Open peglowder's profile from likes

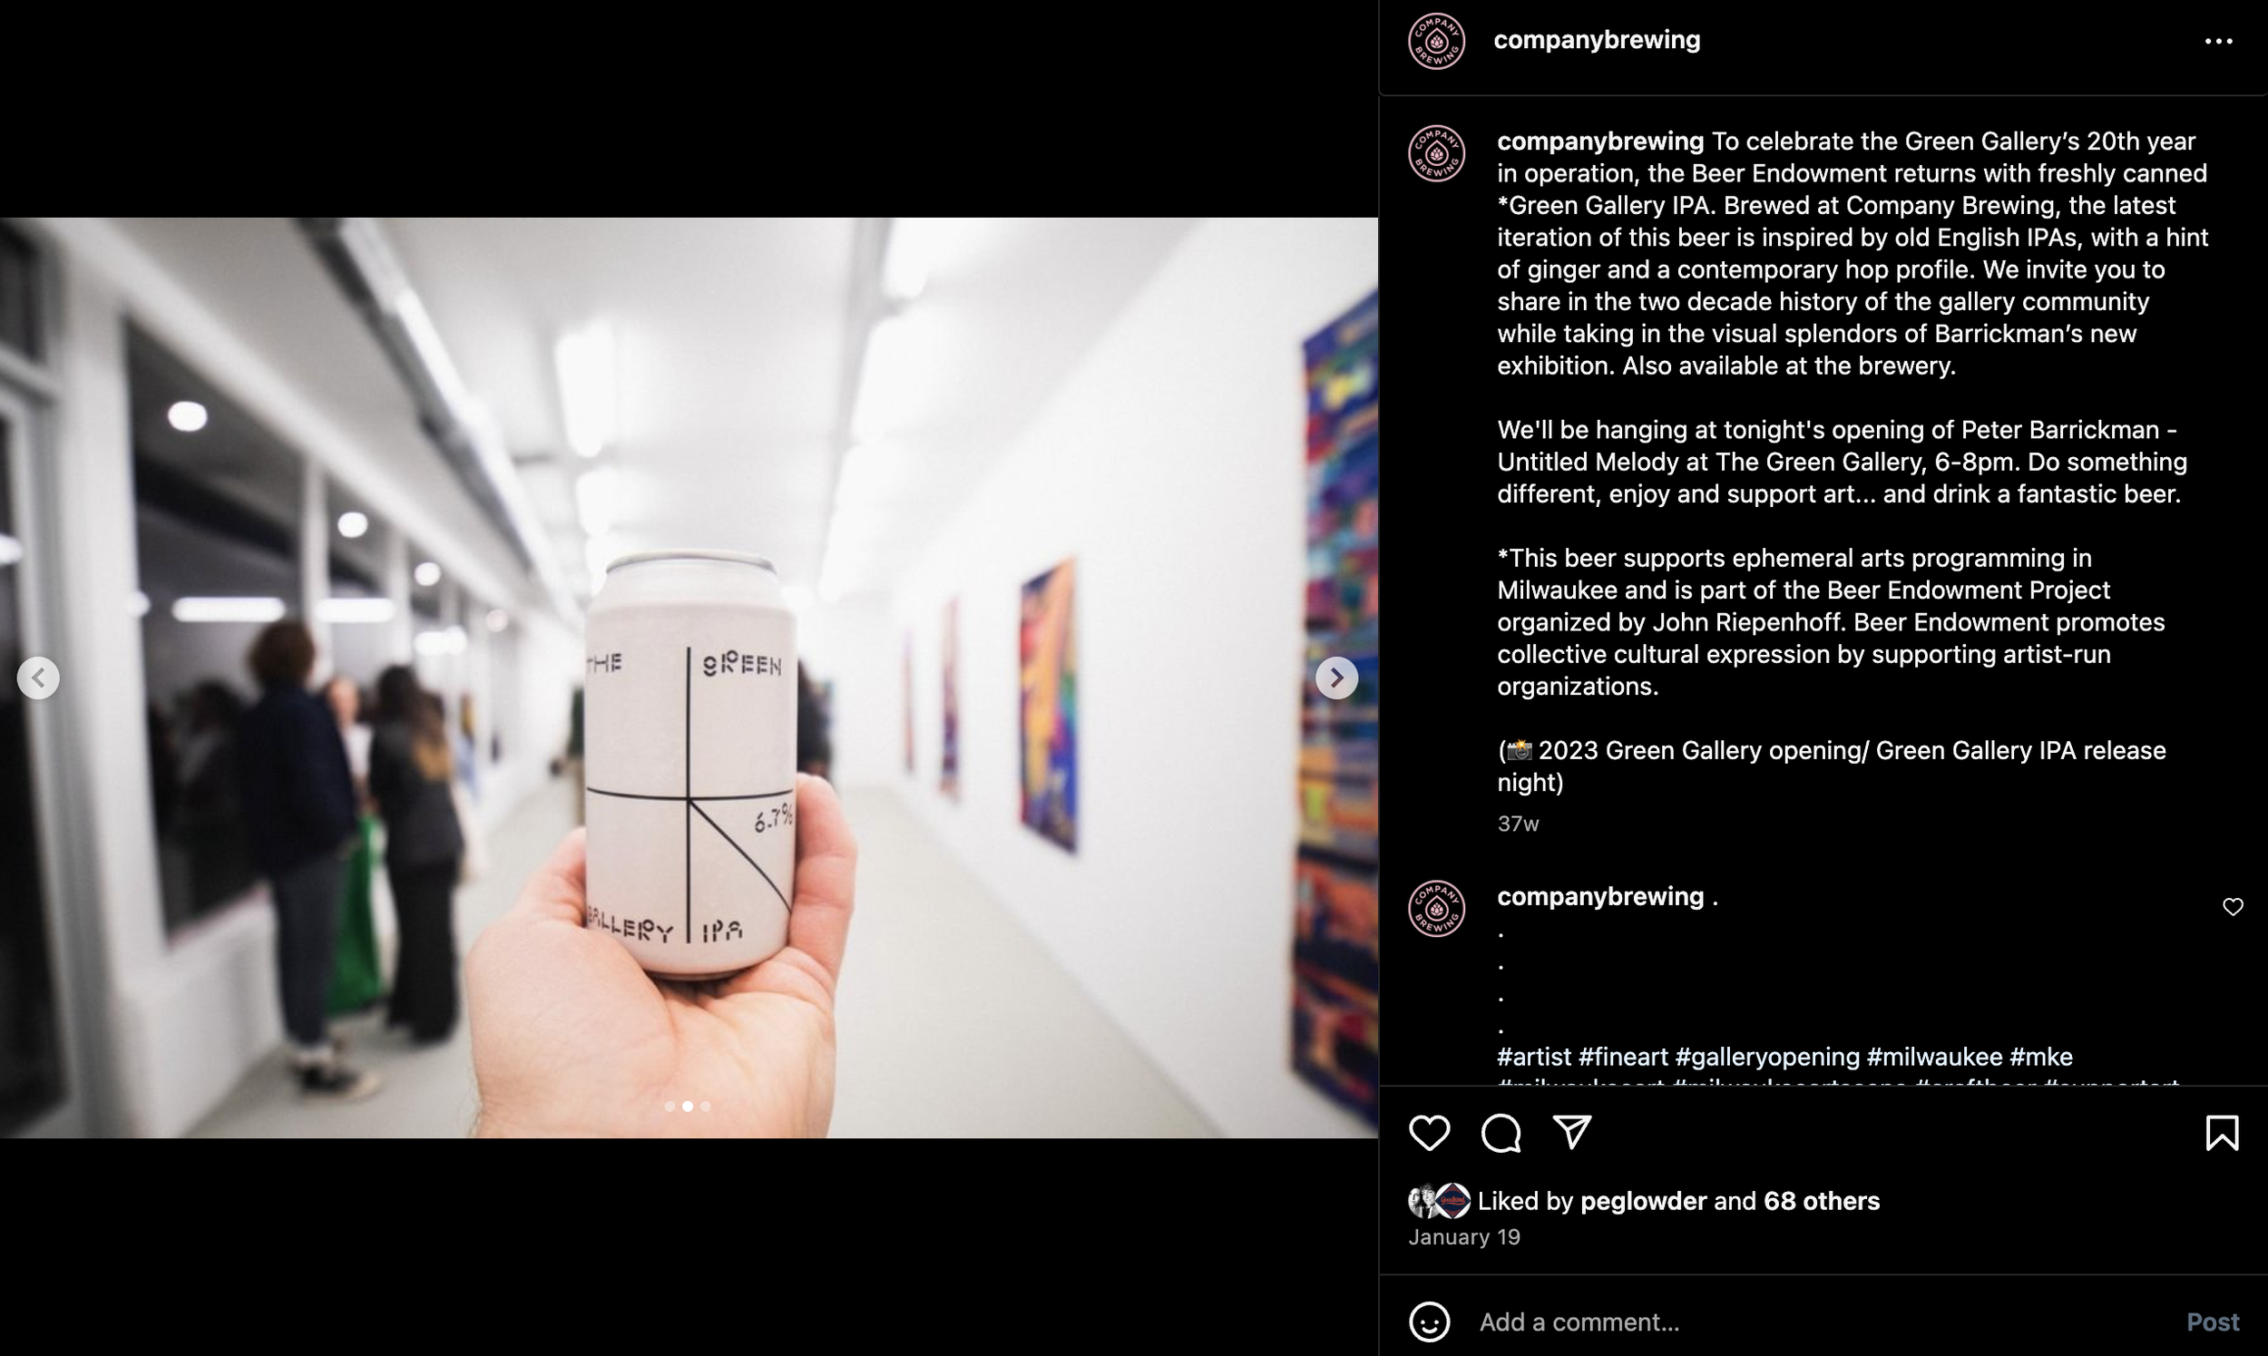[1643, 1201]
